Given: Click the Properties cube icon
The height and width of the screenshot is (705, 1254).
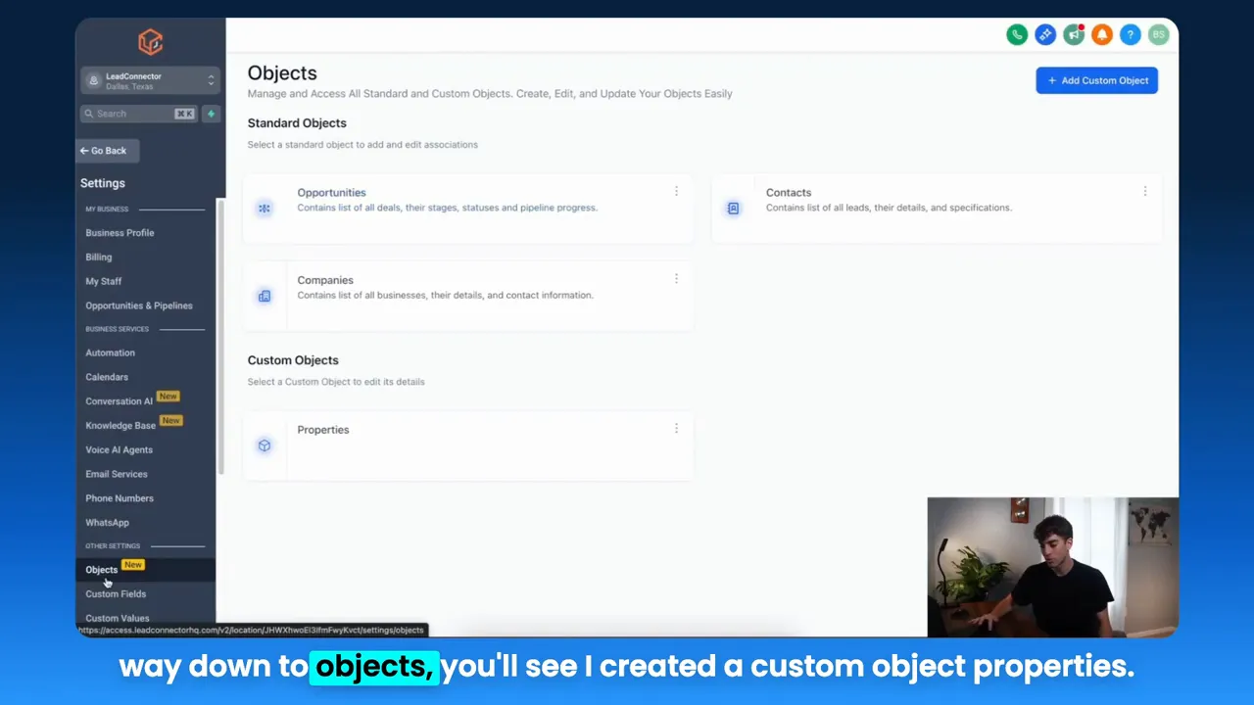Looking at the screenshot, I should coord(265,446).
